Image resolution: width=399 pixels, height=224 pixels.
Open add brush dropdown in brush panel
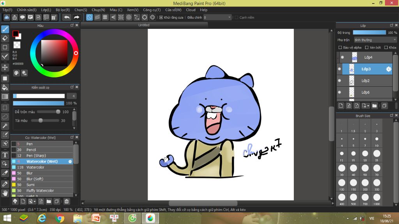tap(32, 201)
